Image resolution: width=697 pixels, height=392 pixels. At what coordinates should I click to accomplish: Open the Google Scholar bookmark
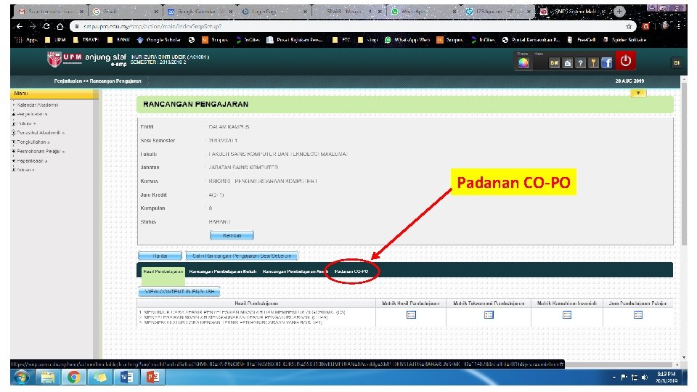tap(158, 40)
